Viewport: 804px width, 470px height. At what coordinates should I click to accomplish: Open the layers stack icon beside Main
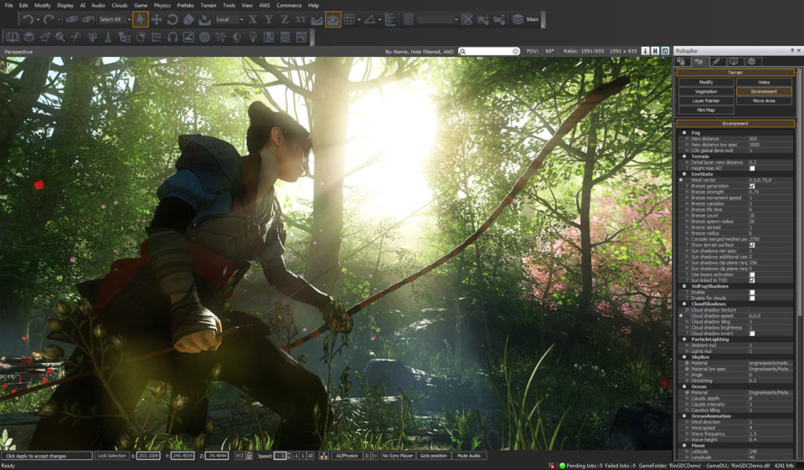pos(518,19)
